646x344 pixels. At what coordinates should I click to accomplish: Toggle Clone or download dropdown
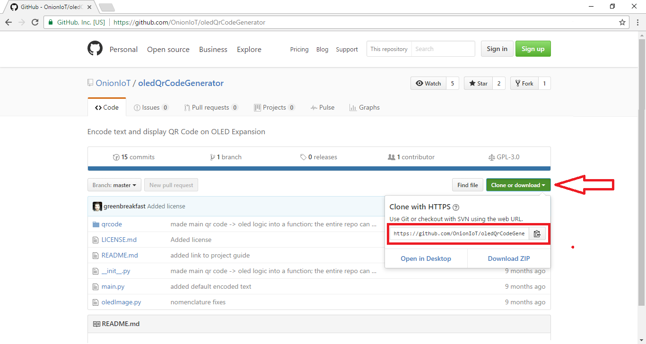518,185
